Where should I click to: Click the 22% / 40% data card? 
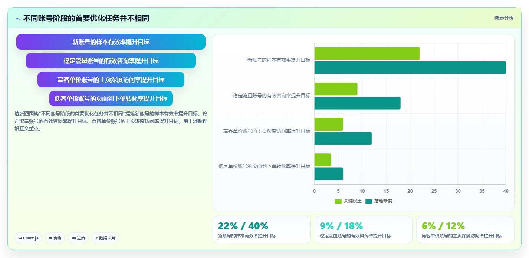262,229
